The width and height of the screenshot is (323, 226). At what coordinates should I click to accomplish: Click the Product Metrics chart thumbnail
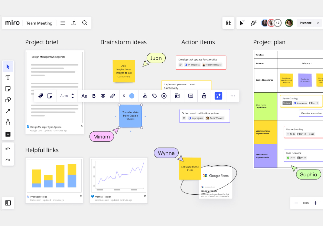[54, 176]
